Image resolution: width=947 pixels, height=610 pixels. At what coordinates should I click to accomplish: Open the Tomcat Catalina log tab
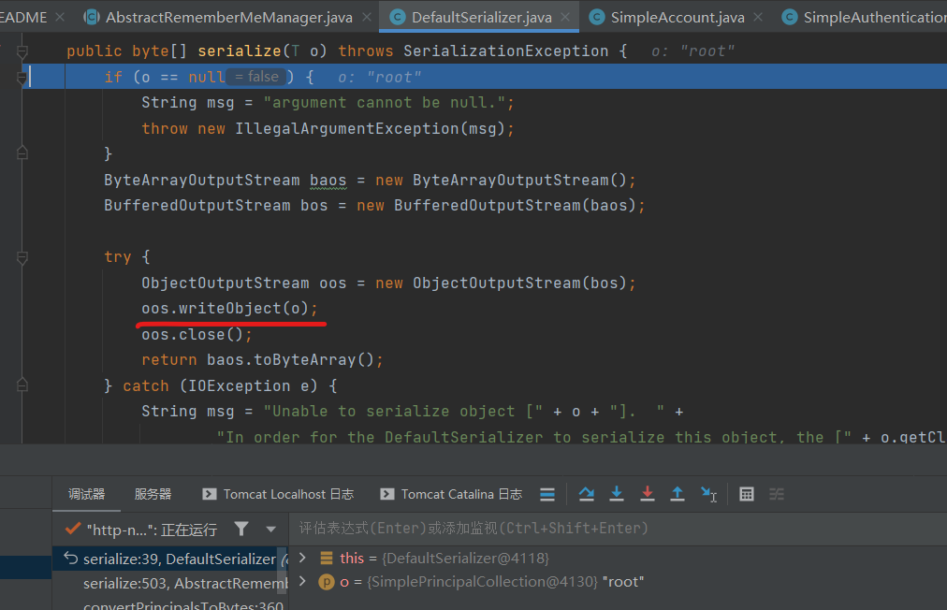coord(451,494)
